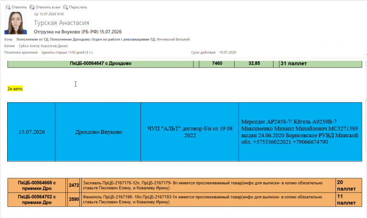Click the Forward (Переслать) icon
Viewport: 367px width, 218px height.
pos(65,7)
